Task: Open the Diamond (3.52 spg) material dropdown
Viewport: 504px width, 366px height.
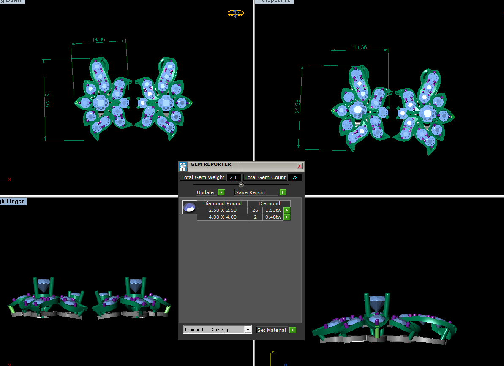Action: tap(217, 330)
